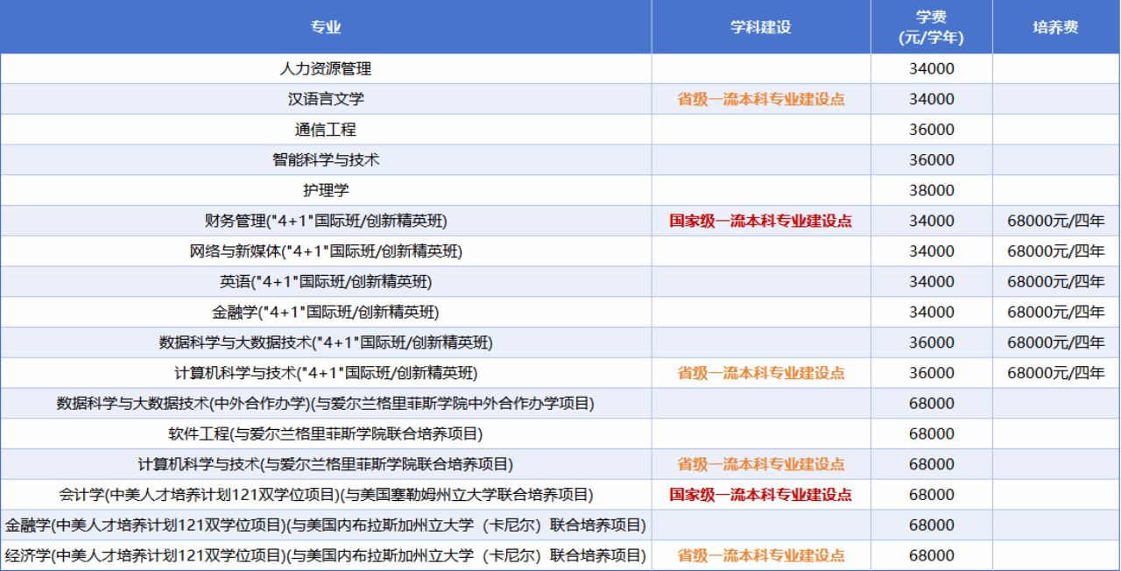The image size is (1121, 571).
Task: Click the 专业 column header
Action: [x=325, y=27]
